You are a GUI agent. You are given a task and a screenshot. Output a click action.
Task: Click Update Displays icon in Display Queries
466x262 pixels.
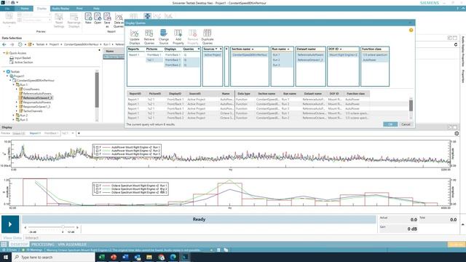134,33
